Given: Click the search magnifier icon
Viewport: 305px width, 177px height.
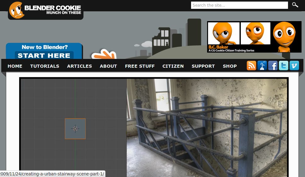Looking at the screenshot, I should click(295, 5).
